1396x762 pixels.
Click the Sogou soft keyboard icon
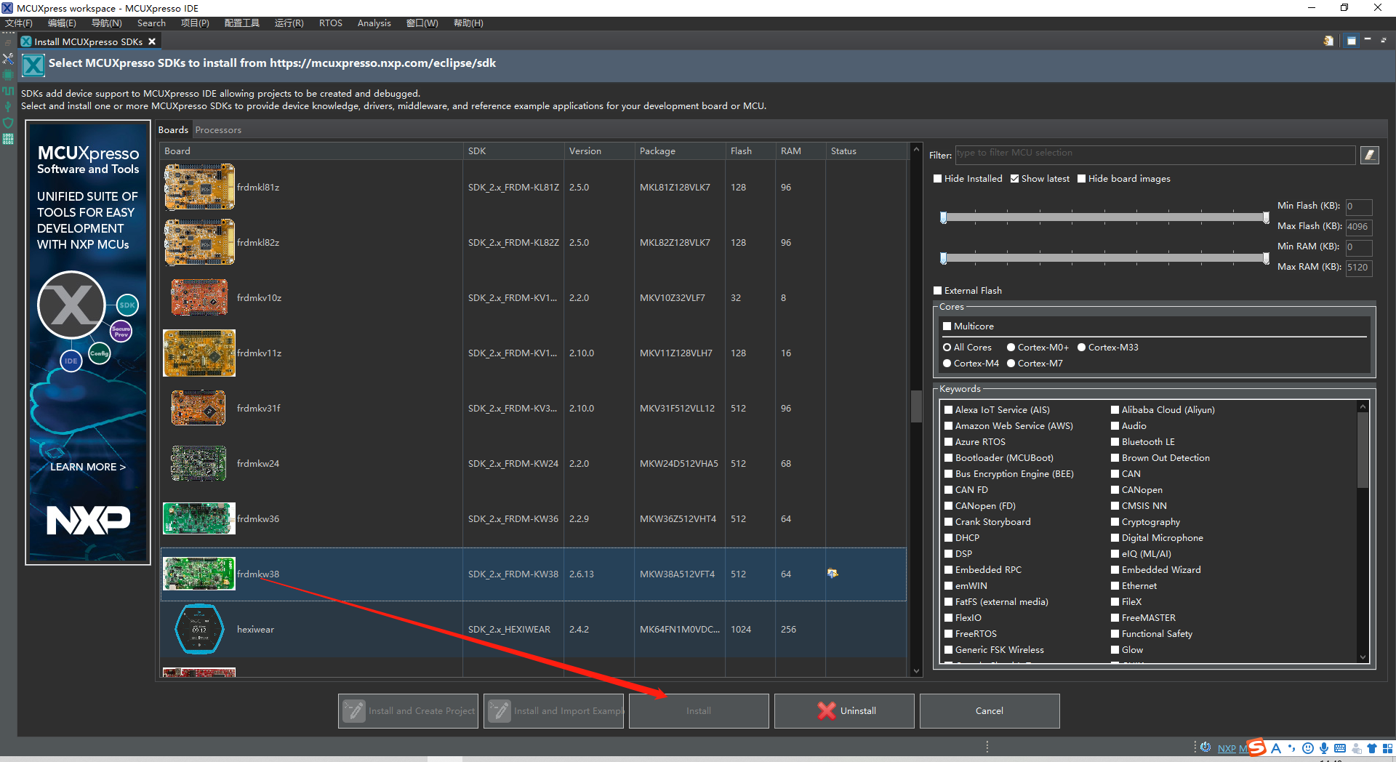1340,748
